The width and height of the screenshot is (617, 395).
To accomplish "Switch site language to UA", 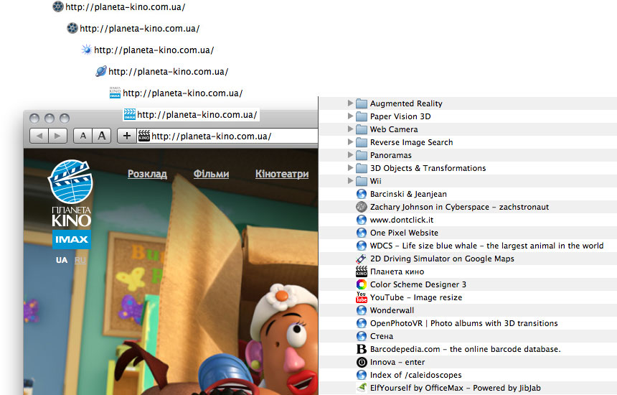I will coord(62,260).
